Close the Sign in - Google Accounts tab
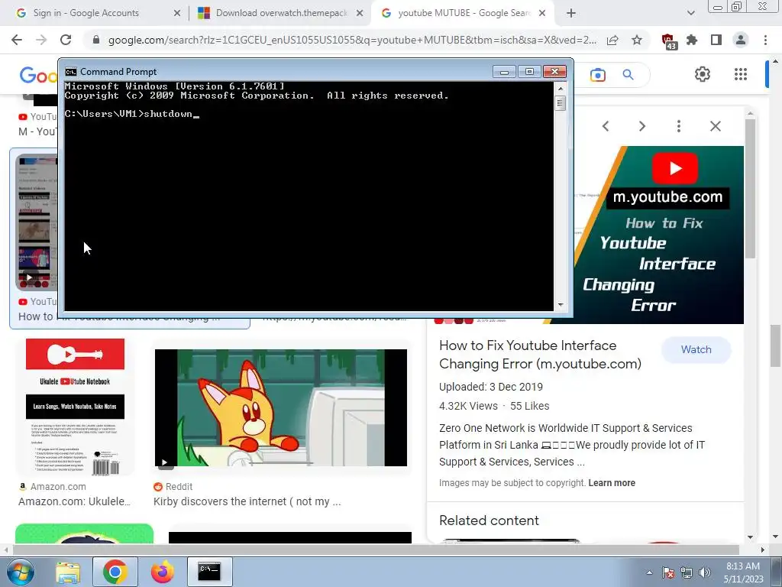This screenshot has height=587, width=782. click(177, 14)
